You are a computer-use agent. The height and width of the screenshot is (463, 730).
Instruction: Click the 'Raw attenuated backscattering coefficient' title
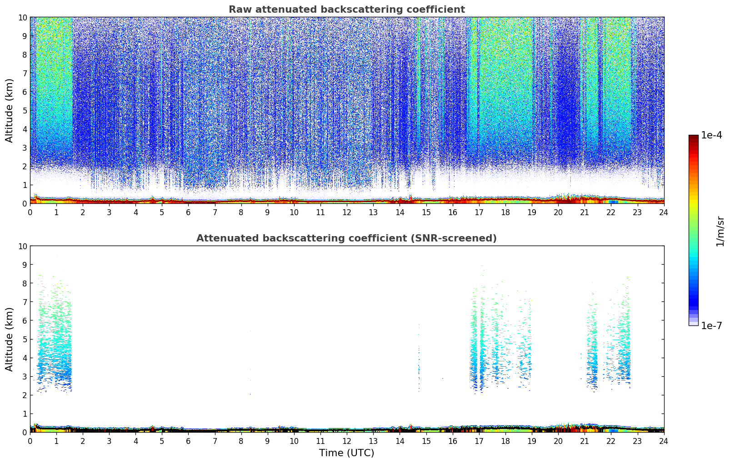pyautogui.click(x=346, y=10)
